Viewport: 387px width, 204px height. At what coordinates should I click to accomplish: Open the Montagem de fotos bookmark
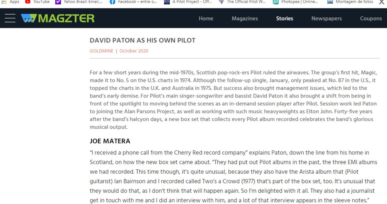[350, 2]
